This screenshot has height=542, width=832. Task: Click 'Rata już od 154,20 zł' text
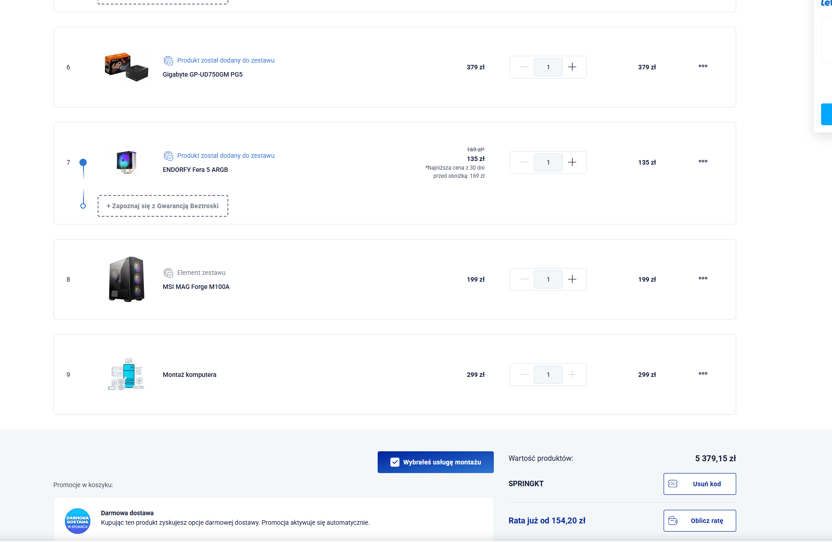pyautogui.click(x=547, y=521)
